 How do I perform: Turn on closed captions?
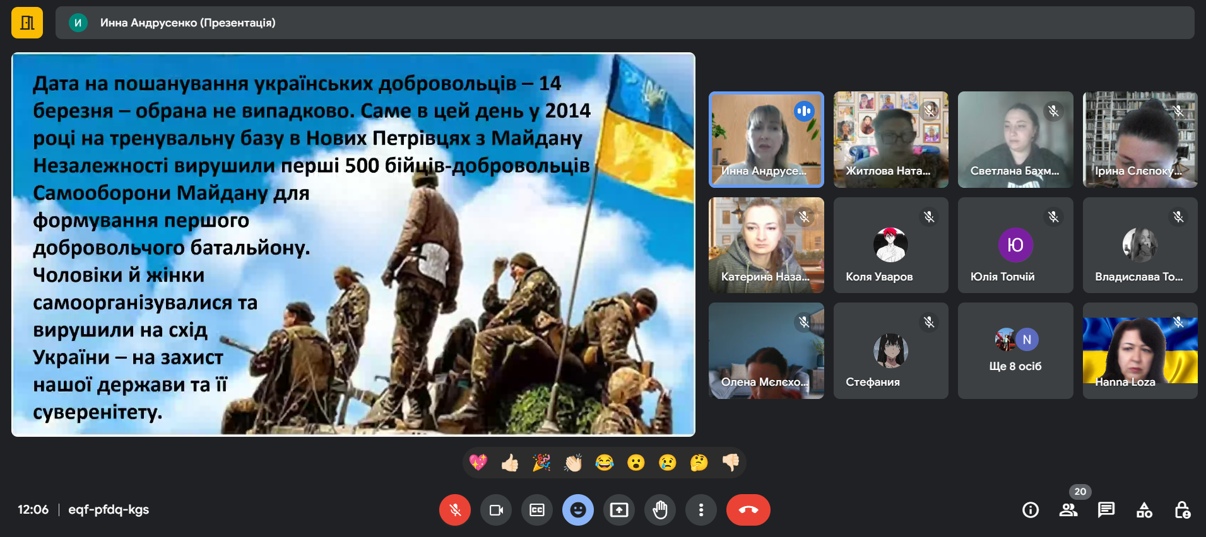pos(537,510)
